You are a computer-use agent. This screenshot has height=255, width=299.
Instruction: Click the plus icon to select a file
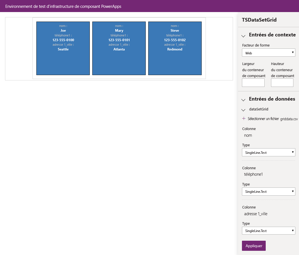(244, 118)
